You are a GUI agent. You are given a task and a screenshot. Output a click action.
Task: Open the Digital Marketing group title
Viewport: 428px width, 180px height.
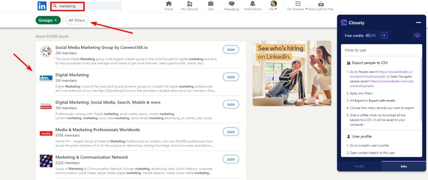pos(72,75)
